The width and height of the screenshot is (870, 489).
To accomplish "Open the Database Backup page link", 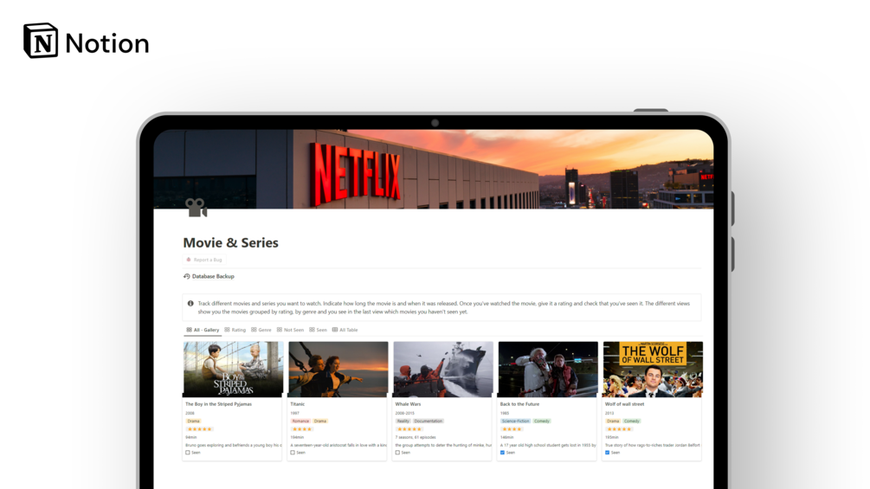I will click(x=213, y=276).
